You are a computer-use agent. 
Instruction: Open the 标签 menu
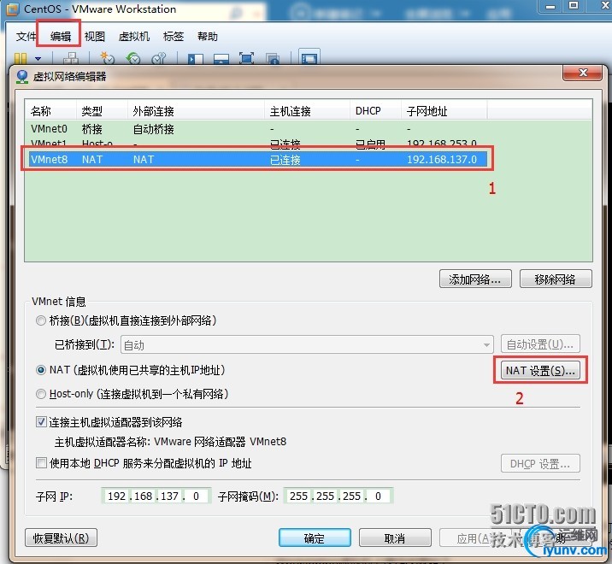pos(174,37)
